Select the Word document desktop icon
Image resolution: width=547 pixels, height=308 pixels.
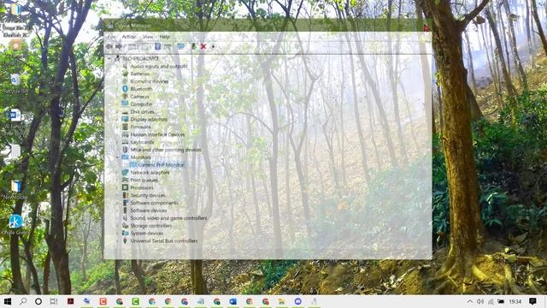point(15,122)
